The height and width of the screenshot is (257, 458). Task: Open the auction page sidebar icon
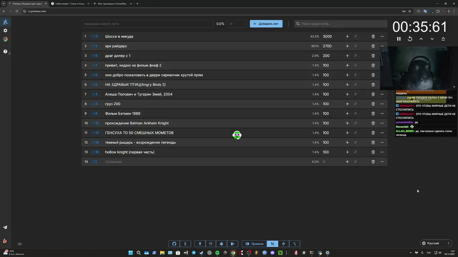click(5, 22)
